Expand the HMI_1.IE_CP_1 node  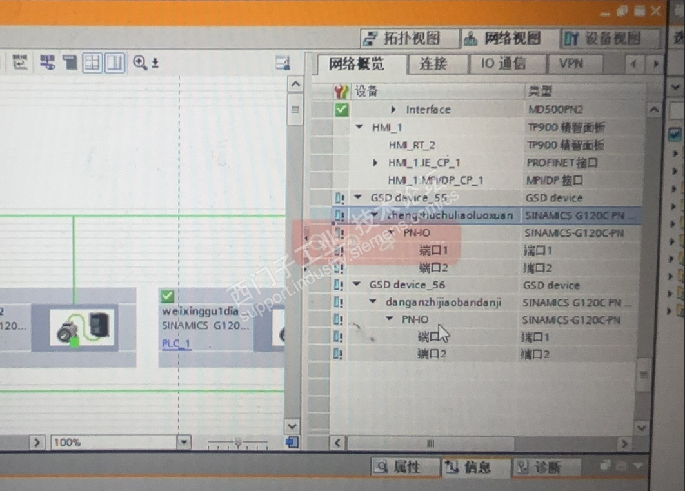375,163
